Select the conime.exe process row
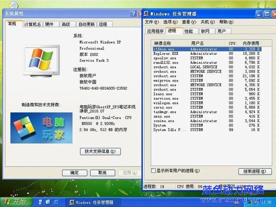276x207 pixels. click(x=207, y=121)
